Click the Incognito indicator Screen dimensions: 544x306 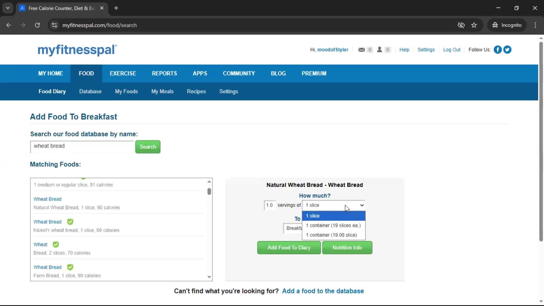507,25
